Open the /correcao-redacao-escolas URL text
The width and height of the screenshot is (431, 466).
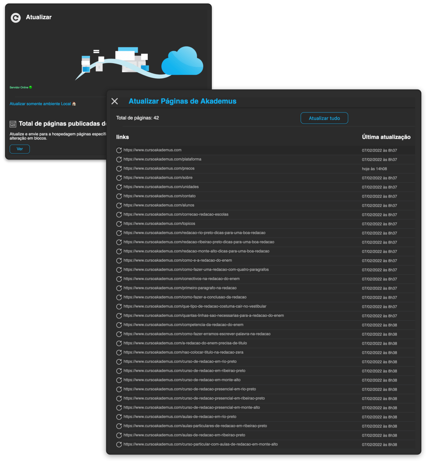point(176,214)
